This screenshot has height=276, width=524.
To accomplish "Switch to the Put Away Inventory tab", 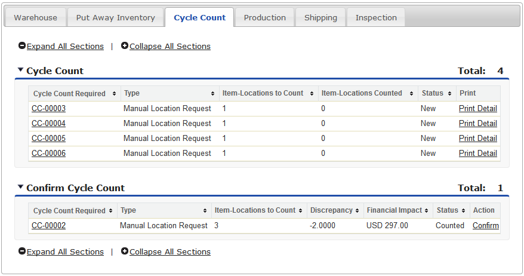I will point(116,18).
